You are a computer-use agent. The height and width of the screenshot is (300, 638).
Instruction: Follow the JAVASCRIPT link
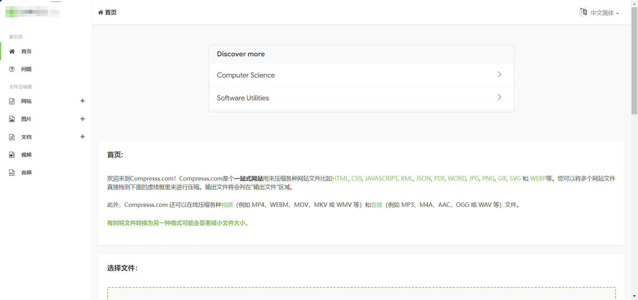381,178
